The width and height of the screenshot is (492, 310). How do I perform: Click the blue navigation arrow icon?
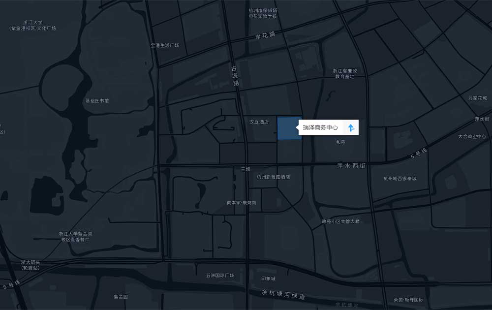click(351, 128)
